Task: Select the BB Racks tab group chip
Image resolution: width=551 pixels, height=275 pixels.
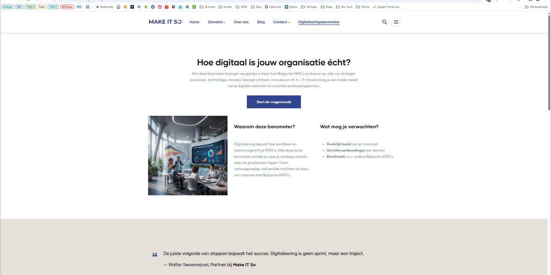Action: 67,7
